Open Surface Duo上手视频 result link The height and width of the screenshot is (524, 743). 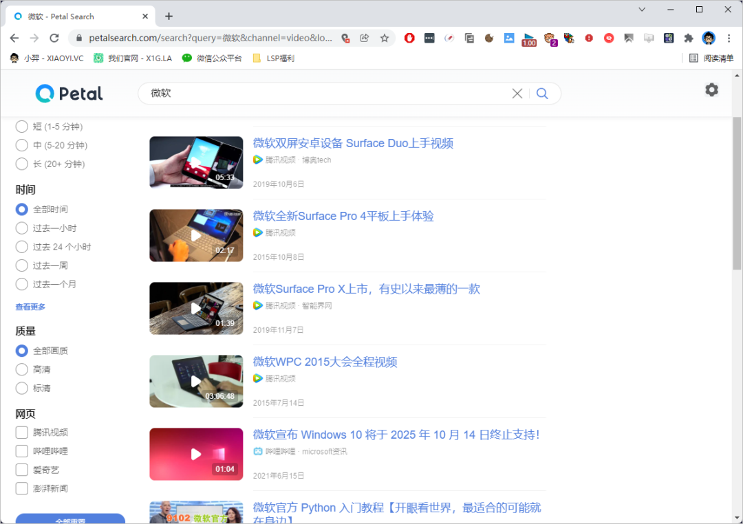point(353,143)
